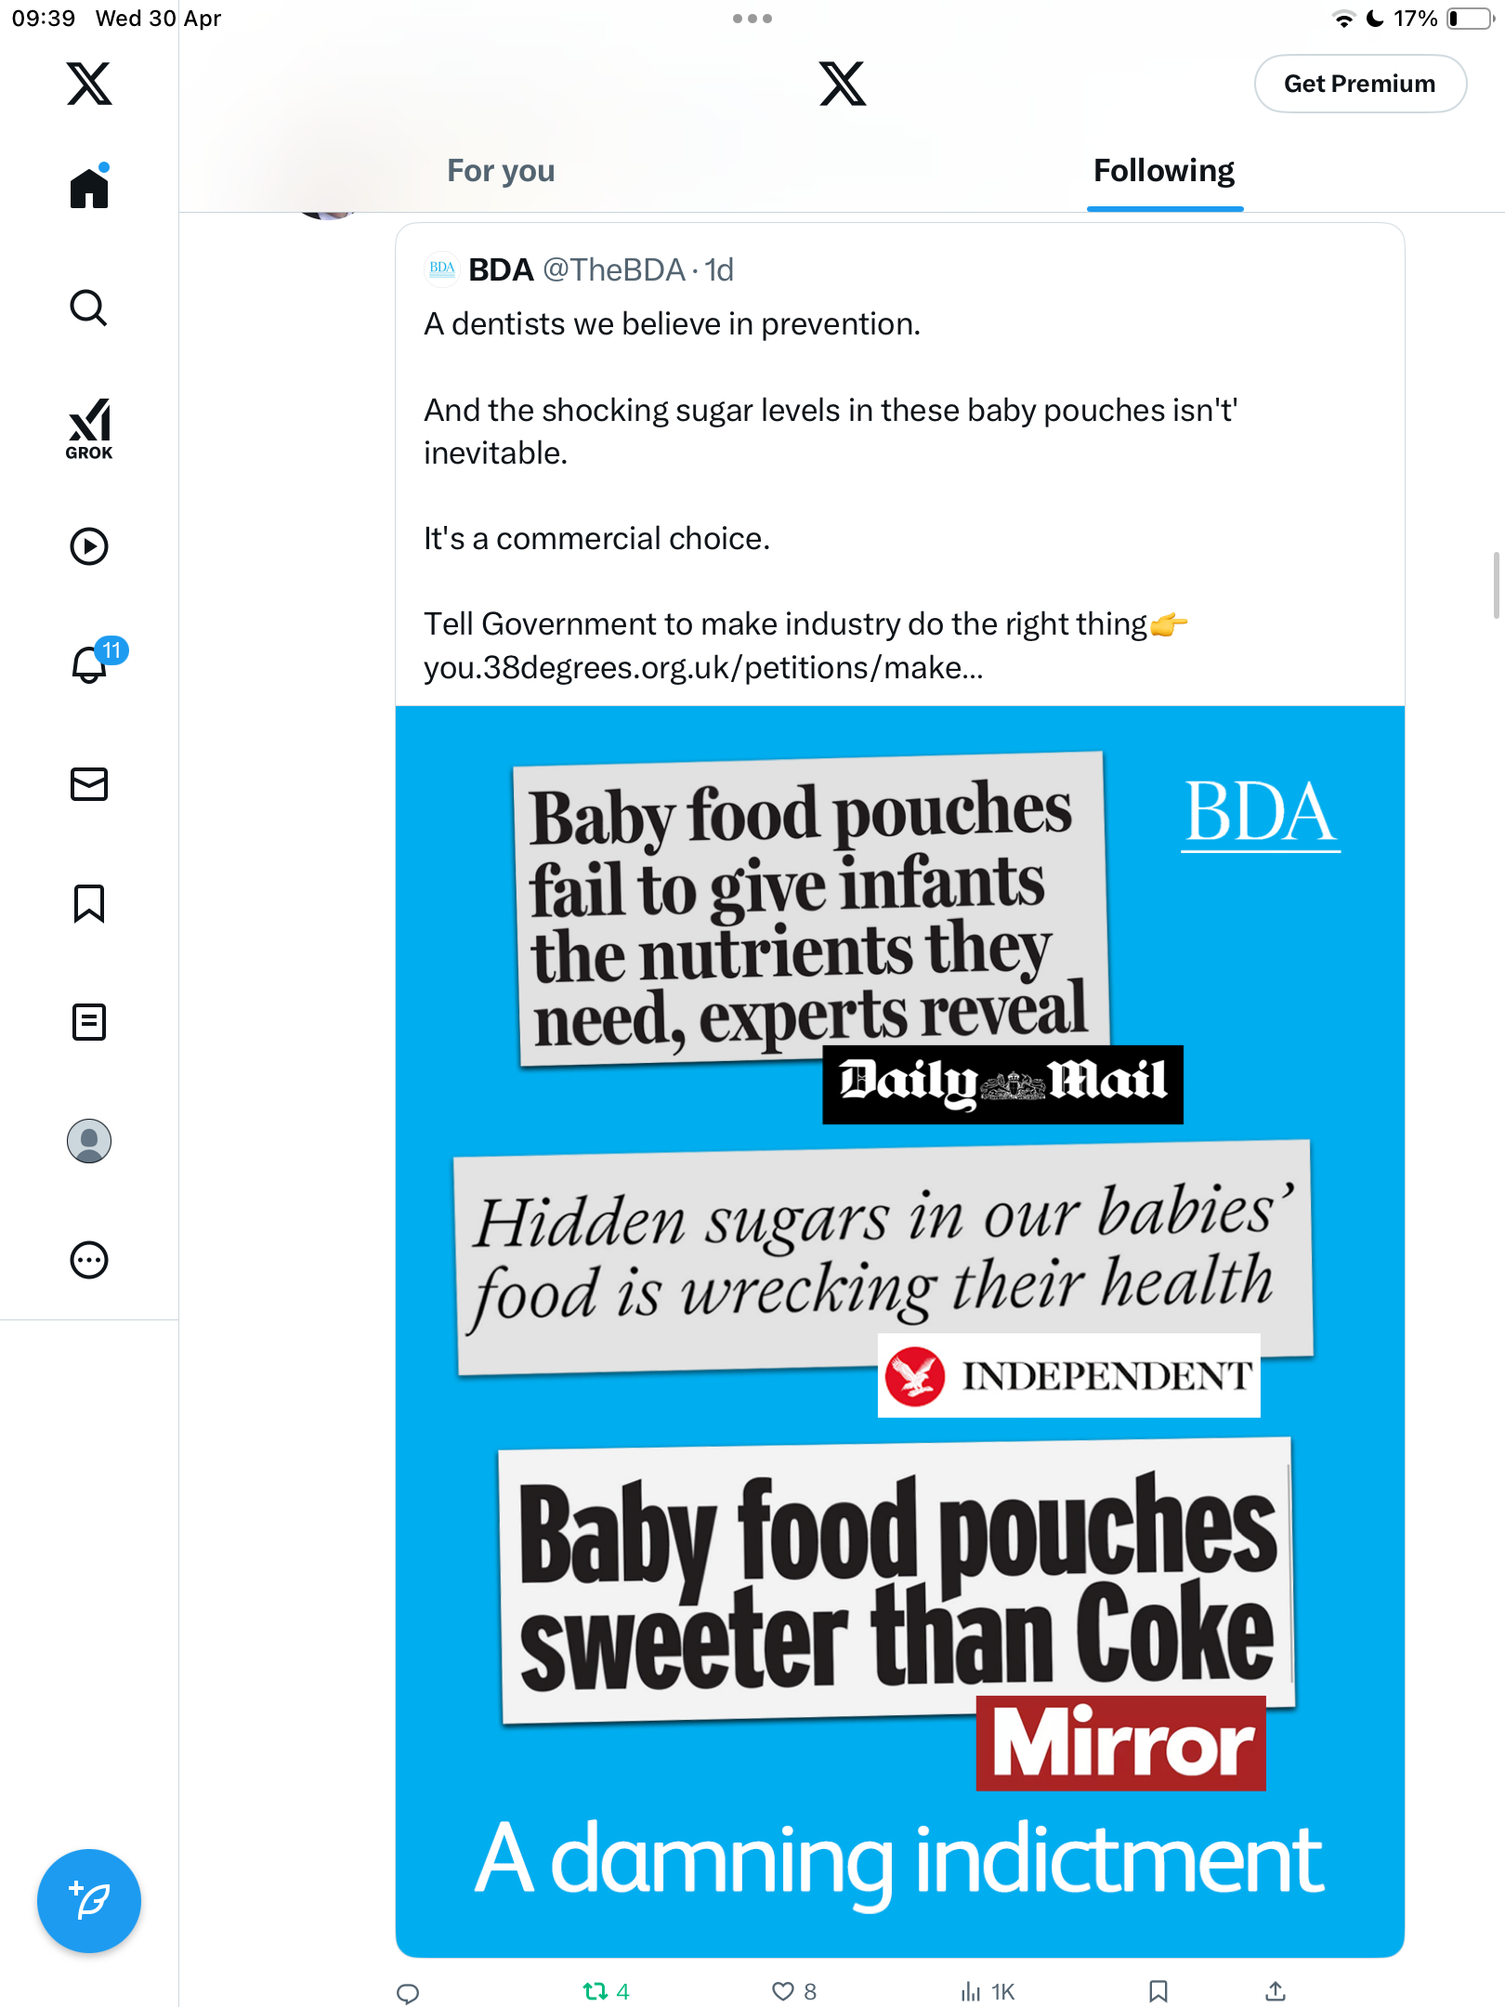Like the post with 8 likes

coord(794,1991)
